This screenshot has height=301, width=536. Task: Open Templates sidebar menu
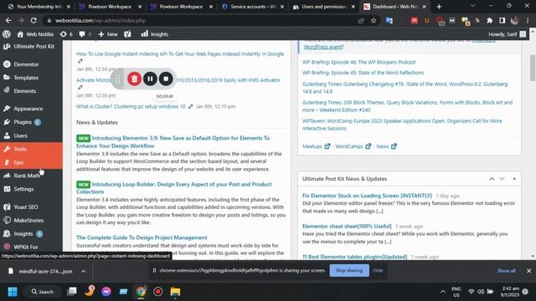(31, 78)
